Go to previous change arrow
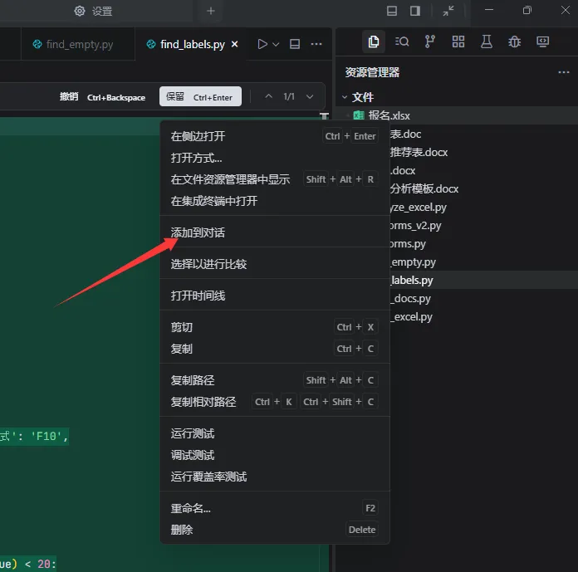578x572 pixels. click(x=269, y=96)
